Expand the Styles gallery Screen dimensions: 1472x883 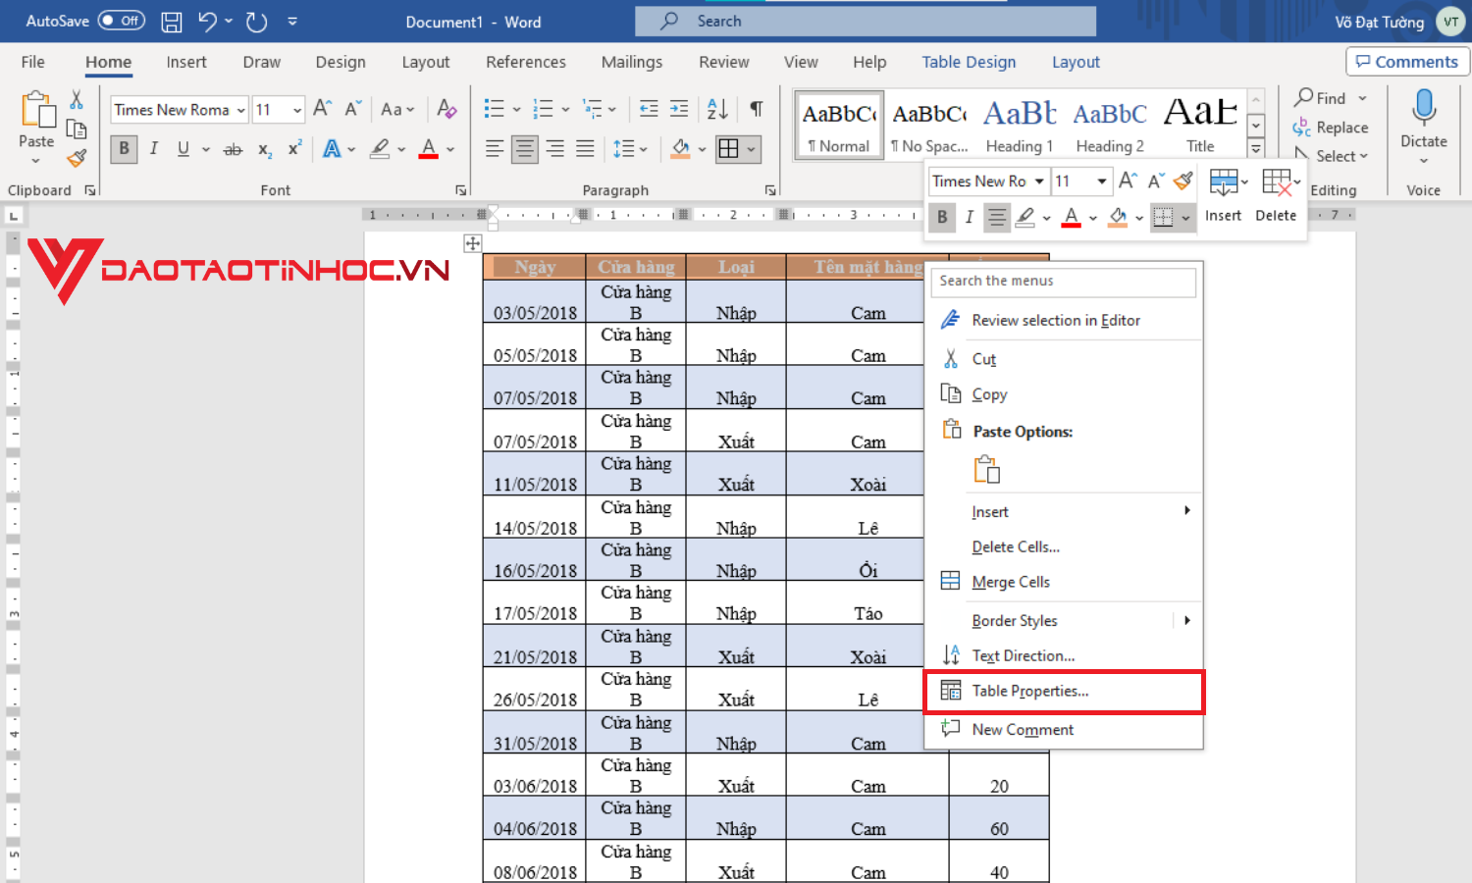[1255, 149]
